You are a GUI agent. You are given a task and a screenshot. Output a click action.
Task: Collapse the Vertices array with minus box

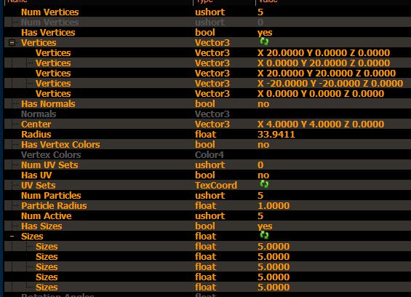click(12, 42)
